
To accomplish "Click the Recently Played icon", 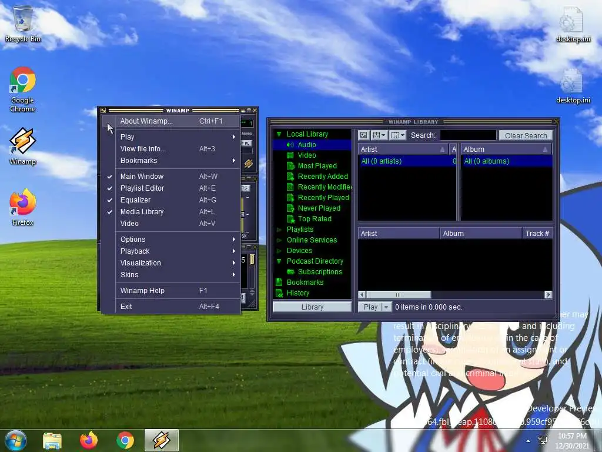I will click(x=290, y=198).
